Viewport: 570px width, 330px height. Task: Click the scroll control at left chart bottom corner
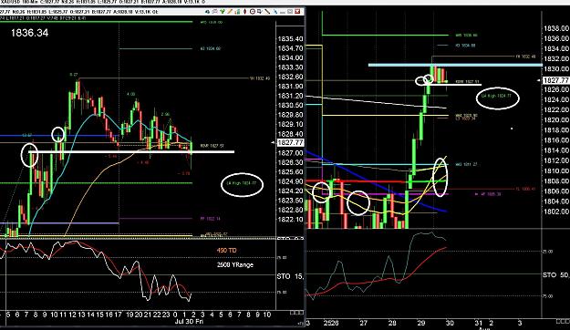point(296,313)
